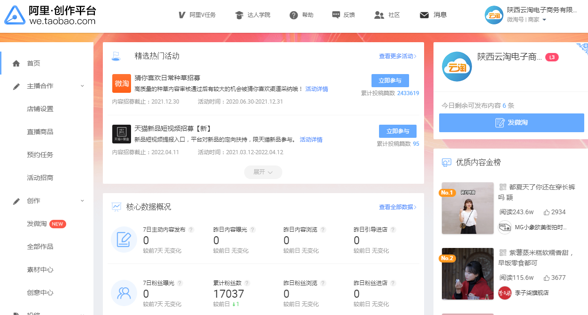588x315 pixels.
Task: Open the 反馈 feedback page
Action: [343, 15]
